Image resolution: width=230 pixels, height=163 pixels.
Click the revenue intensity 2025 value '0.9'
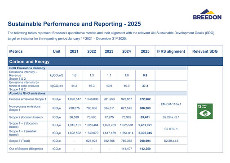[145, 75]
